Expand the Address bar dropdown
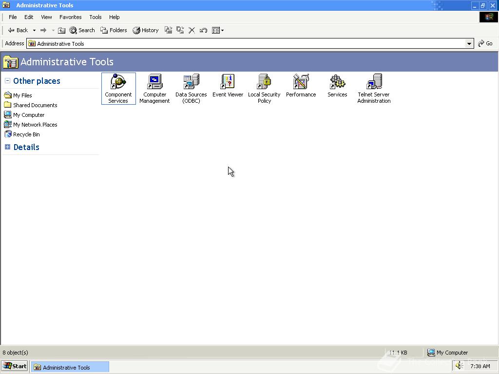Image resolution: width=499 pixels, height=374 pixels. 469,43
